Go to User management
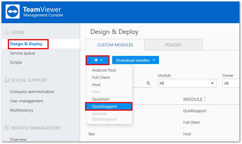Image resolution: width=242 pixels, height=144 pixels. click(27, 101)
